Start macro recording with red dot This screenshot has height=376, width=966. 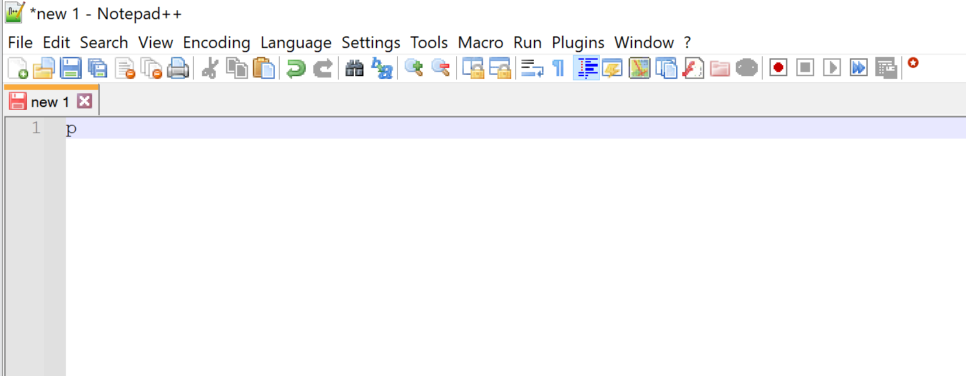coord(778,68)
